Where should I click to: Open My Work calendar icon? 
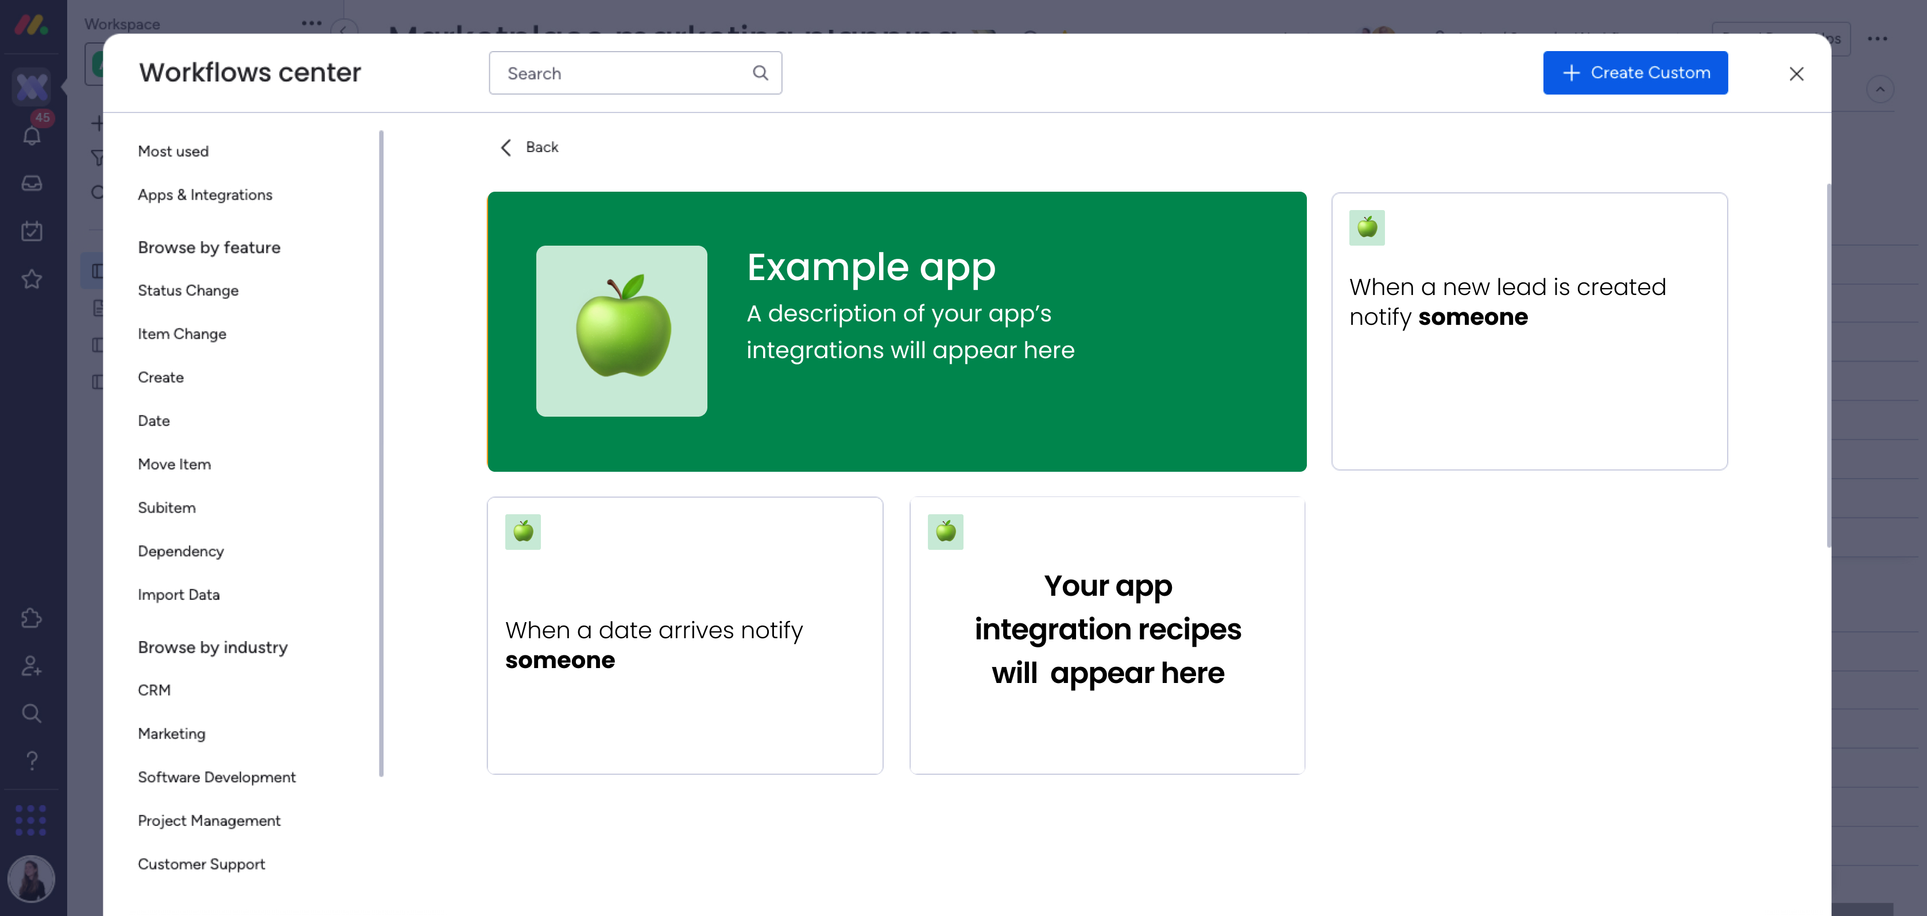32,231
